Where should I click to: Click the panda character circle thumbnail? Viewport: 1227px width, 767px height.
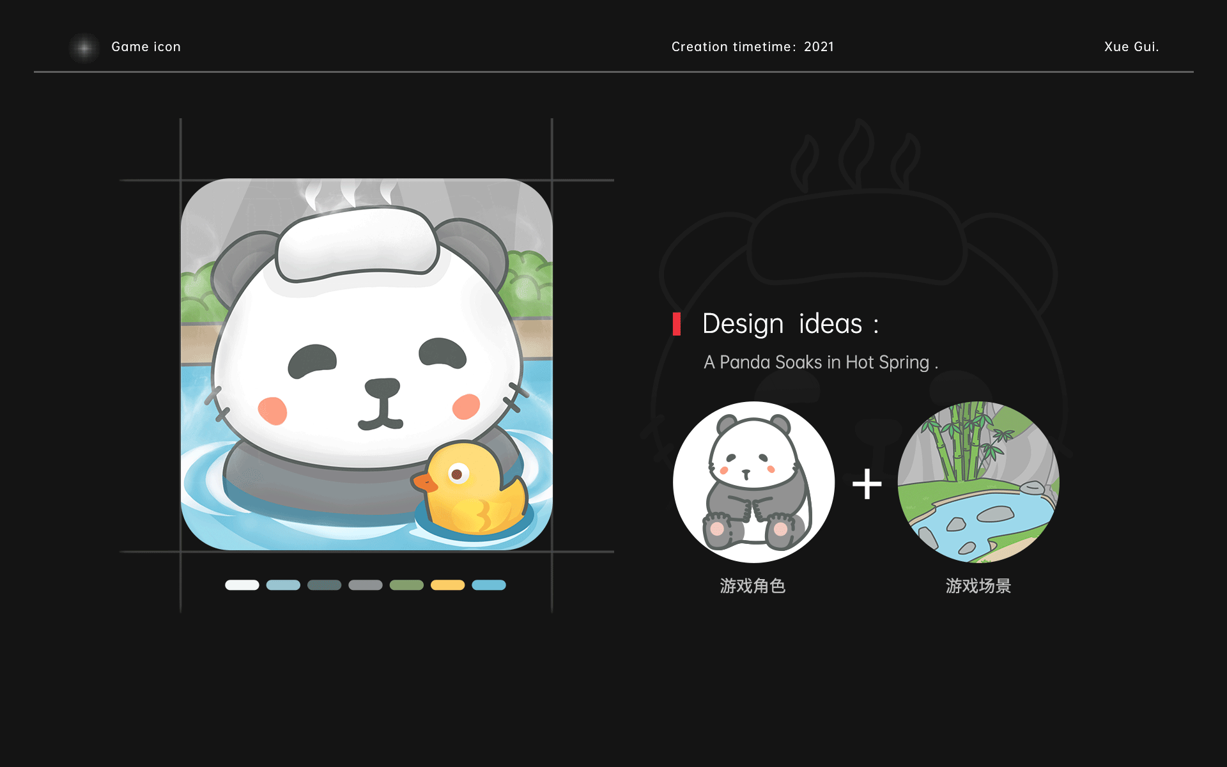[753, 482]
